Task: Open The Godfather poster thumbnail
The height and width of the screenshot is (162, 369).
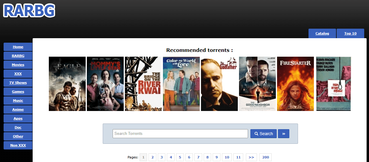Action: point(219,84)
